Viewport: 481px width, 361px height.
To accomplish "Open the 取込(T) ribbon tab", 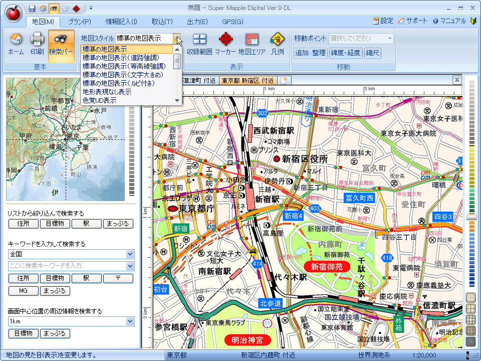I will 162,22.
